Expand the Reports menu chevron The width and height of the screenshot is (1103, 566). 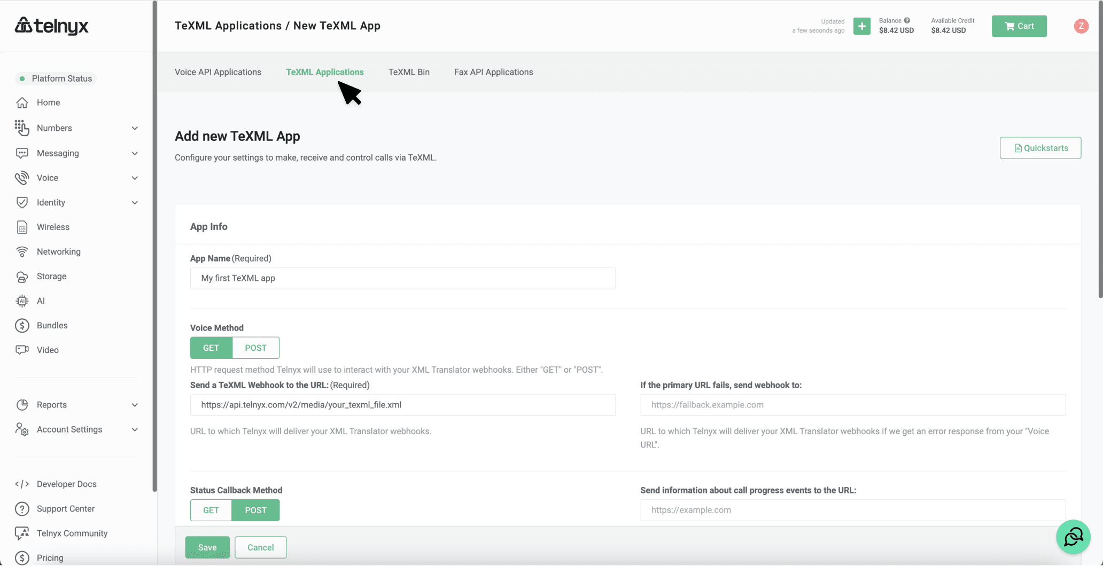(x=135, y=405)
